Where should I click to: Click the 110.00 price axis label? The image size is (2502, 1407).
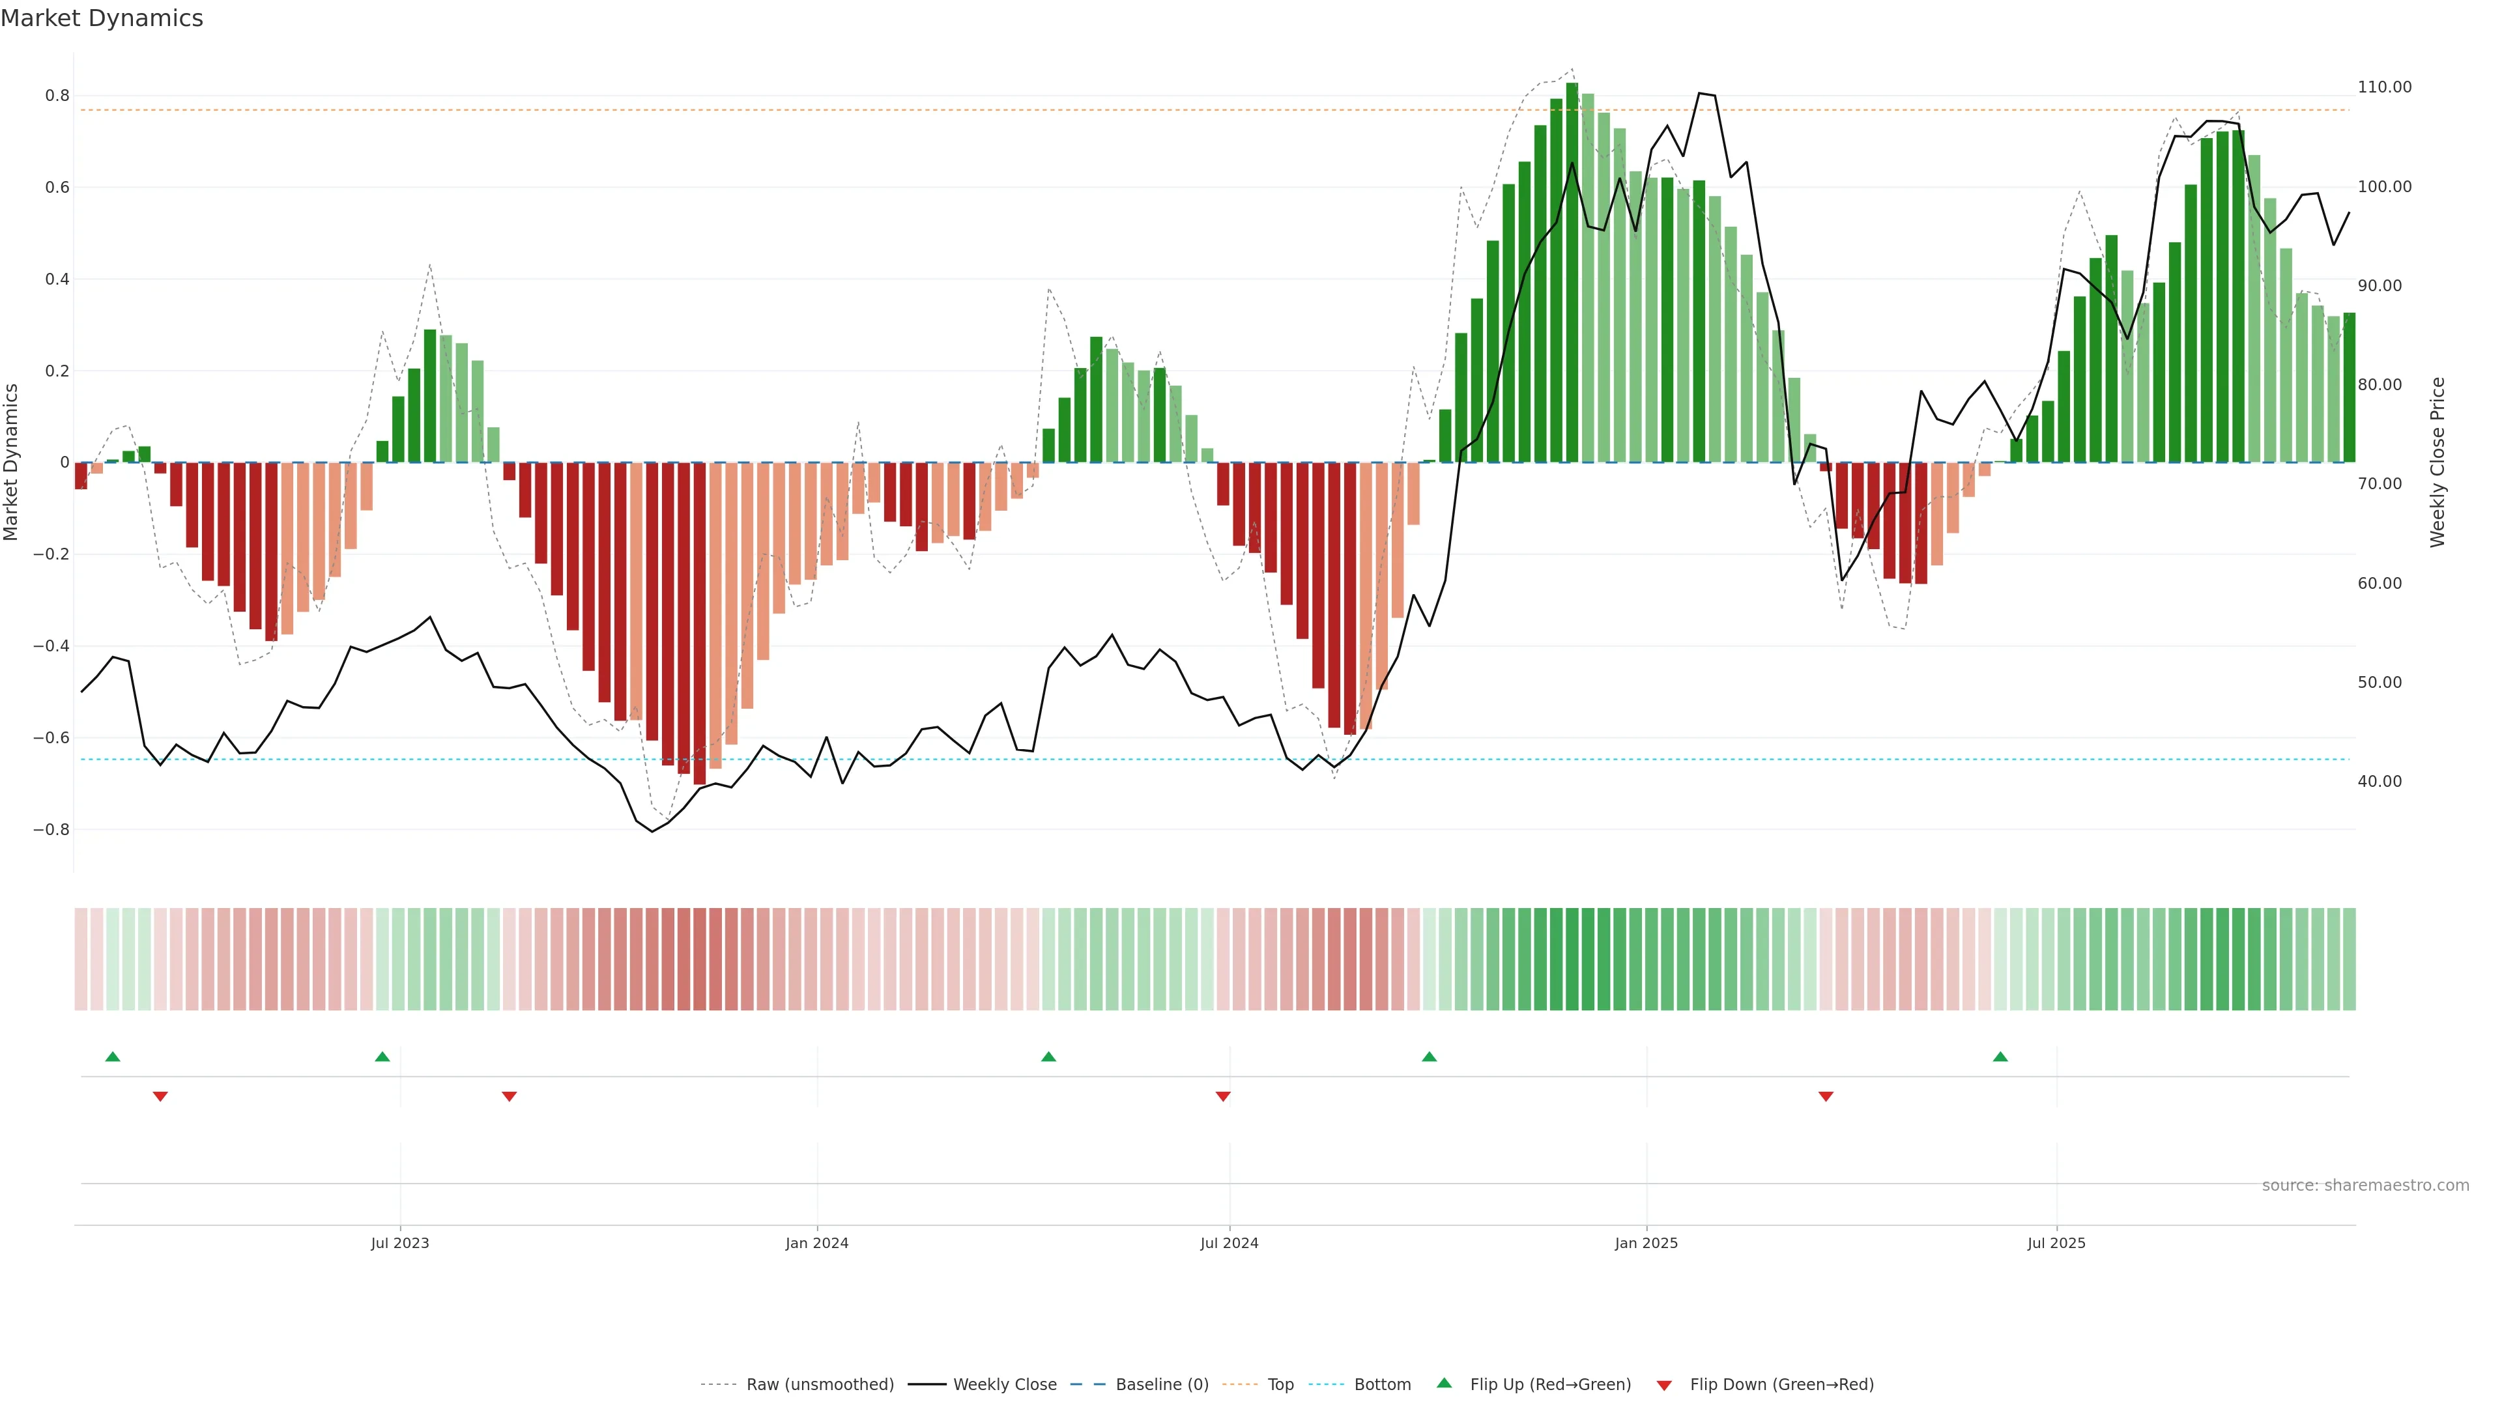coord(2385,87)
